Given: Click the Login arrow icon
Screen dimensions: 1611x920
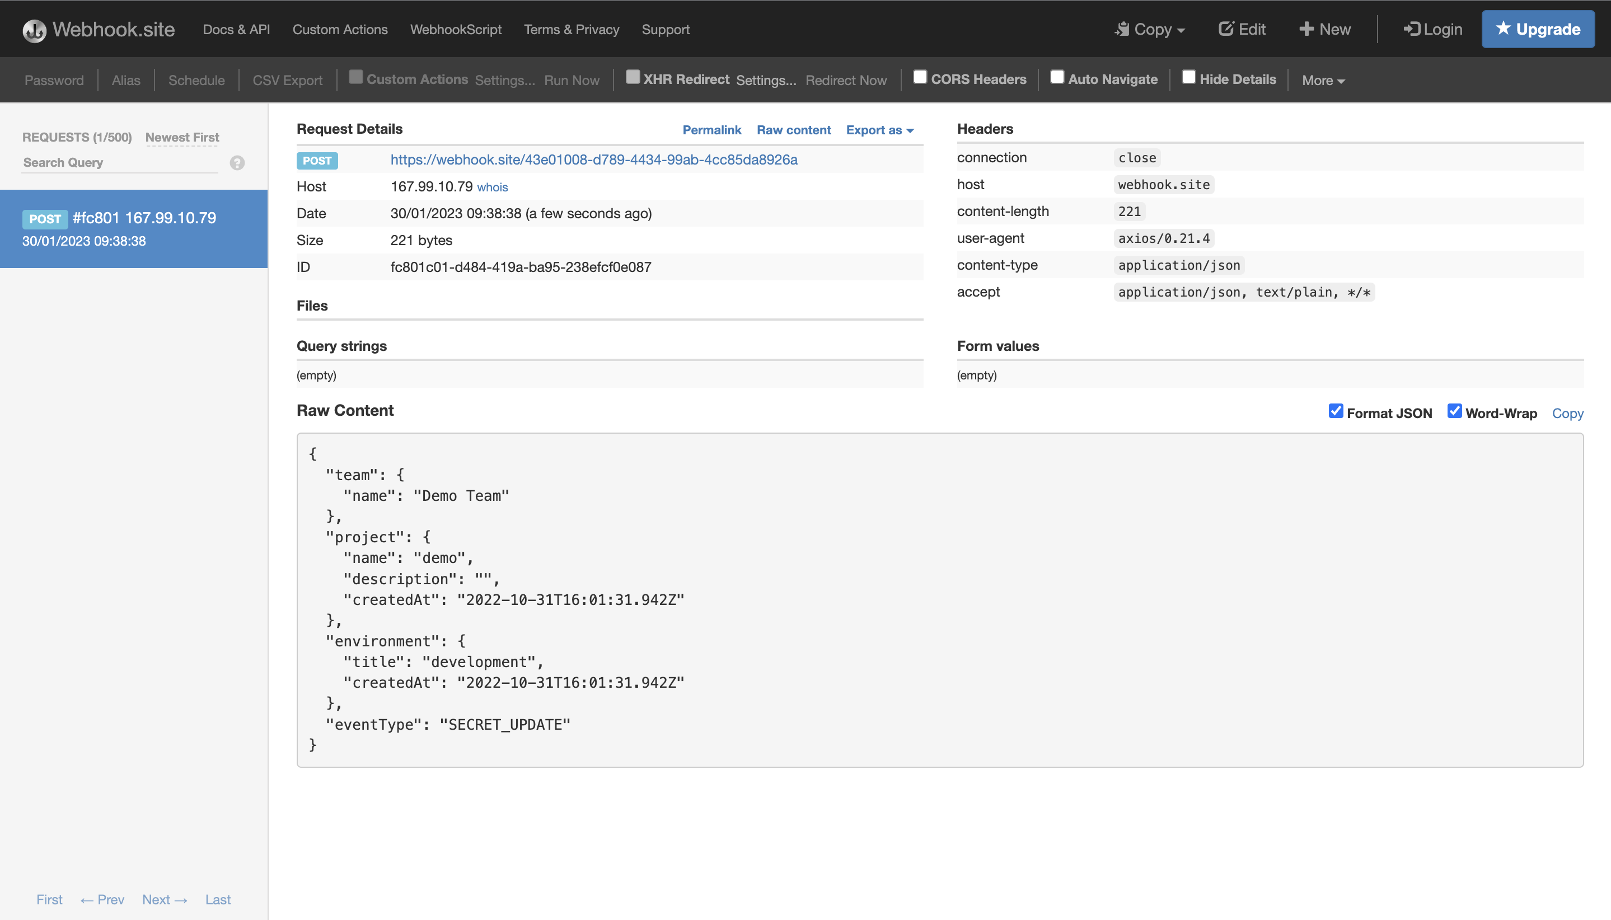Looking at the screenshot, I should click(1411, 29).
